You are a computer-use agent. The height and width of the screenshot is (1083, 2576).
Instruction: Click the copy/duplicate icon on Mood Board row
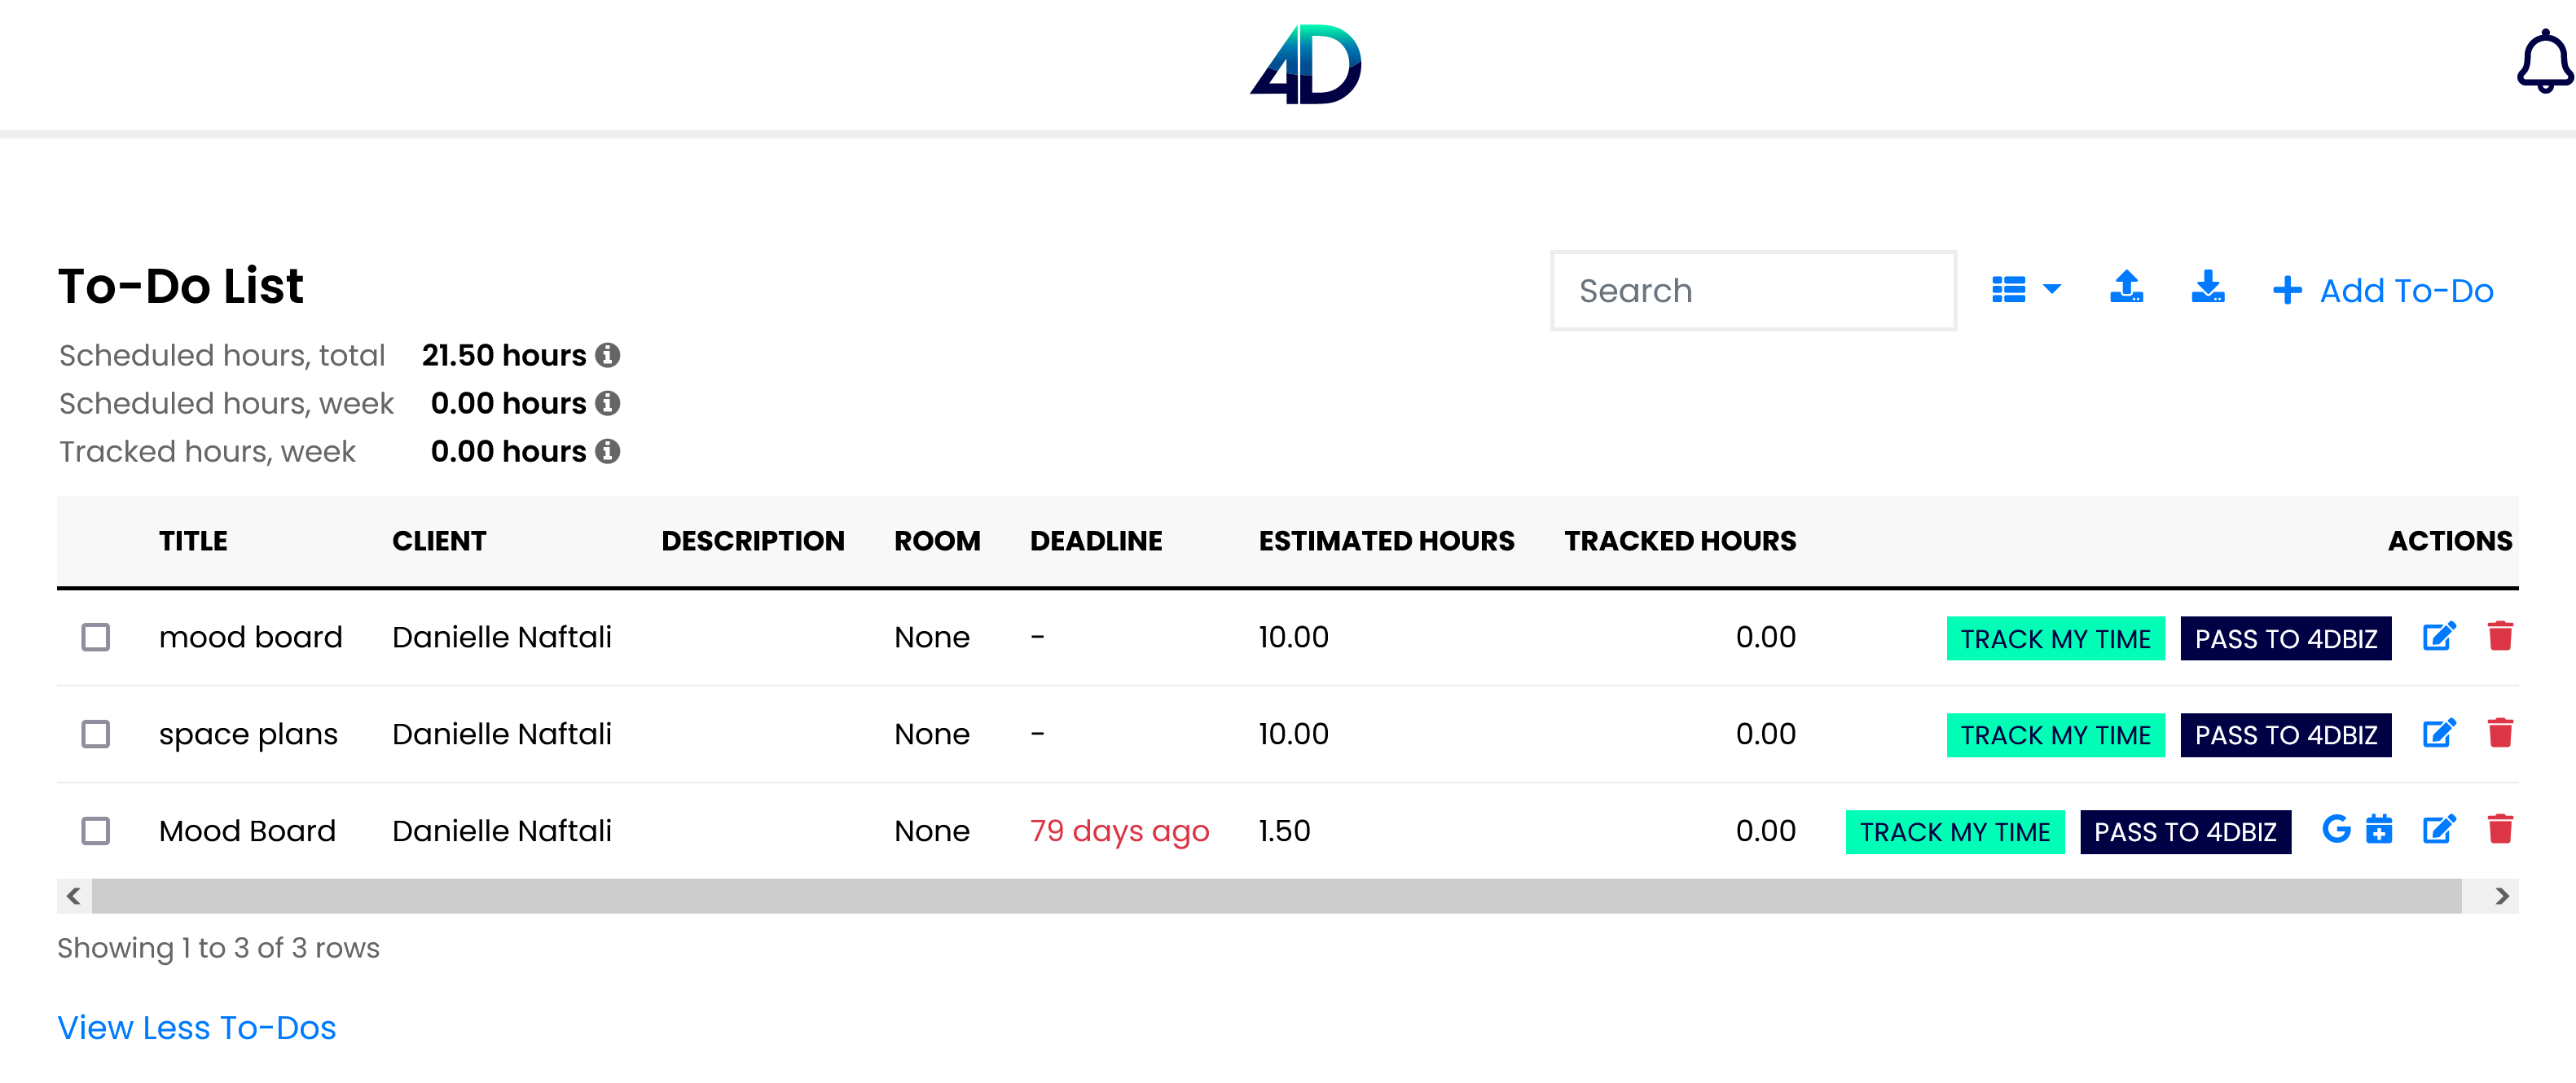pyautogui.click(x=2382, y=831)
